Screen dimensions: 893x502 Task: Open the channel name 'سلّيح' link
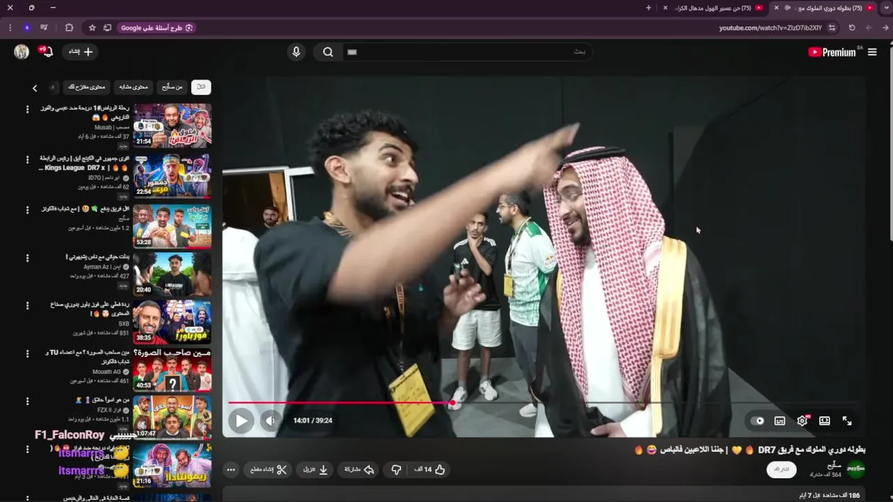[x=834, y=465]
